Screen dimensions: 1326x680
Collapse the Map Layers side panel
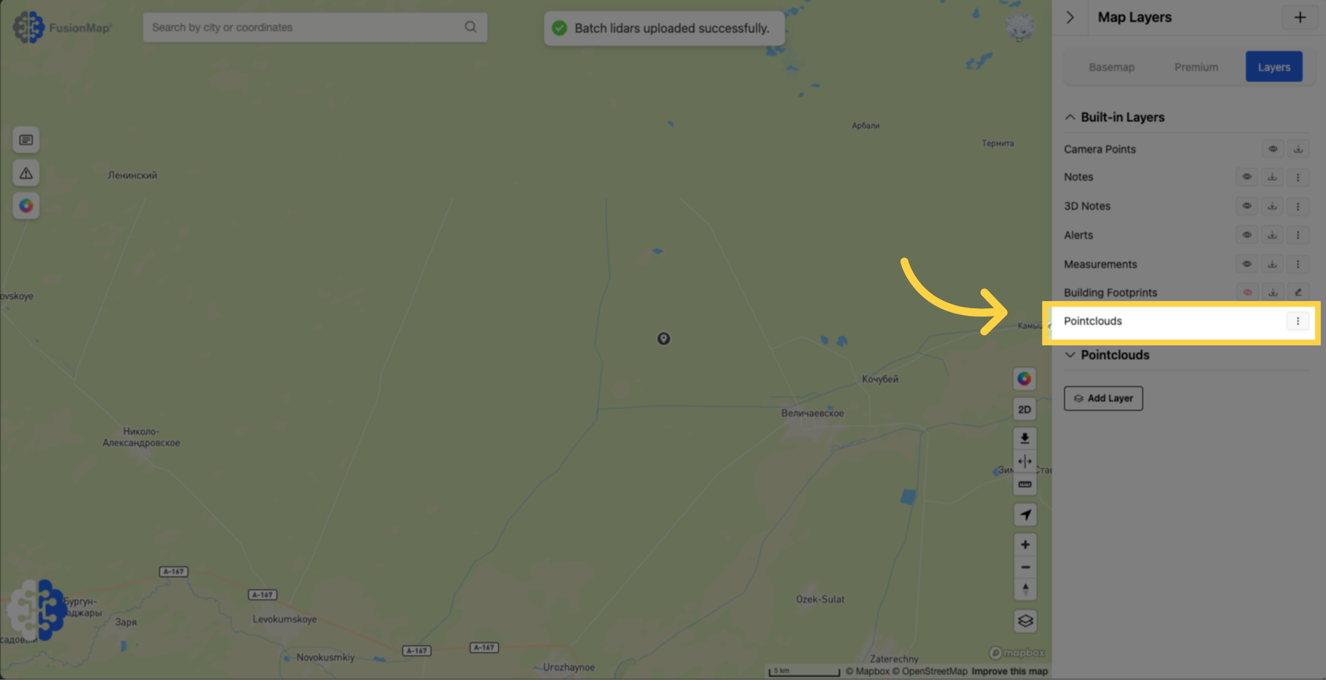[x=1070, y=17]
